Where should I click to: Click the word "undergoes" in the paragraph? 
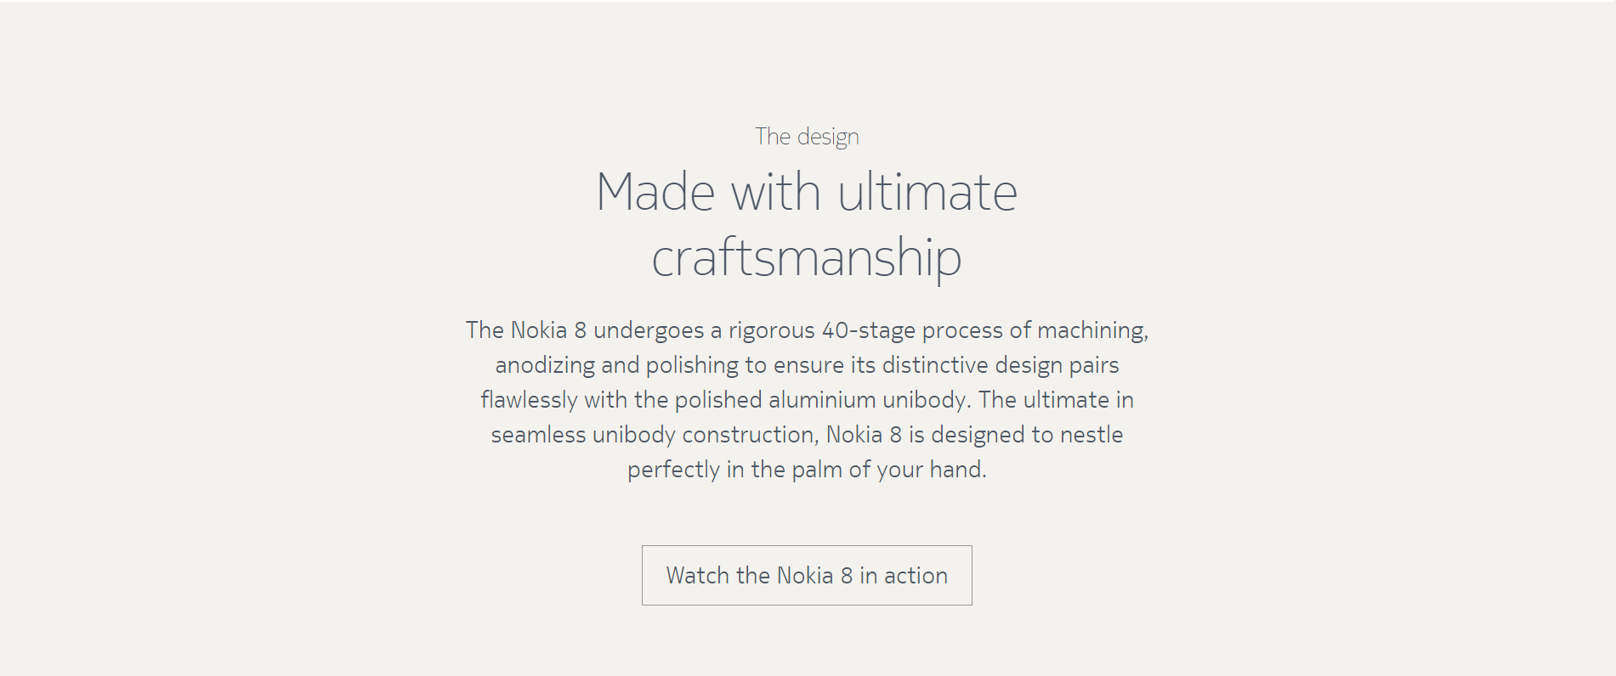point(649,330)
